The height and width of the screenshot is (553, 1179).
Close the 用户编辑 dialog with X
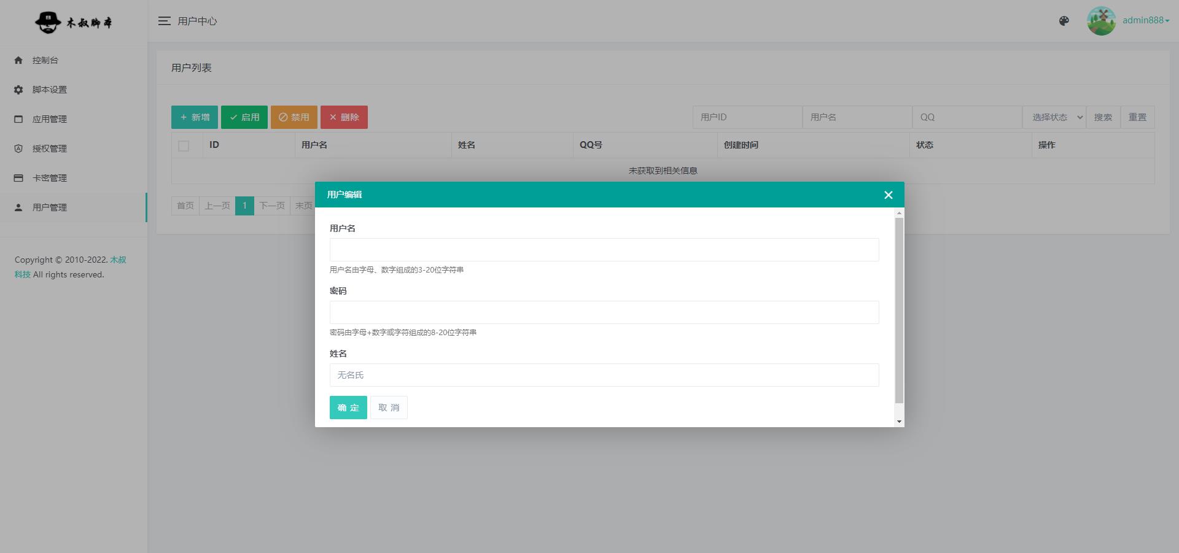[888, 195]
